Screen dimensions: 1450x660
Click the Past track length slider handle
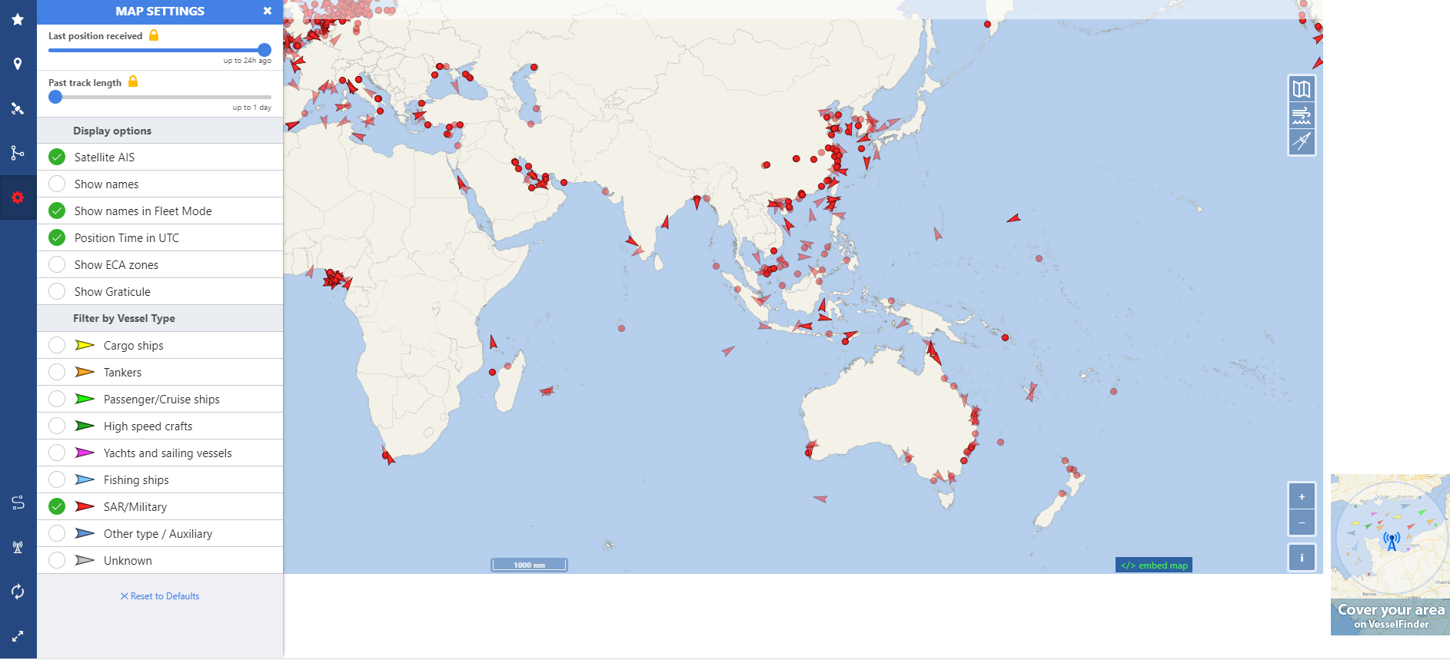pos(55,97)
